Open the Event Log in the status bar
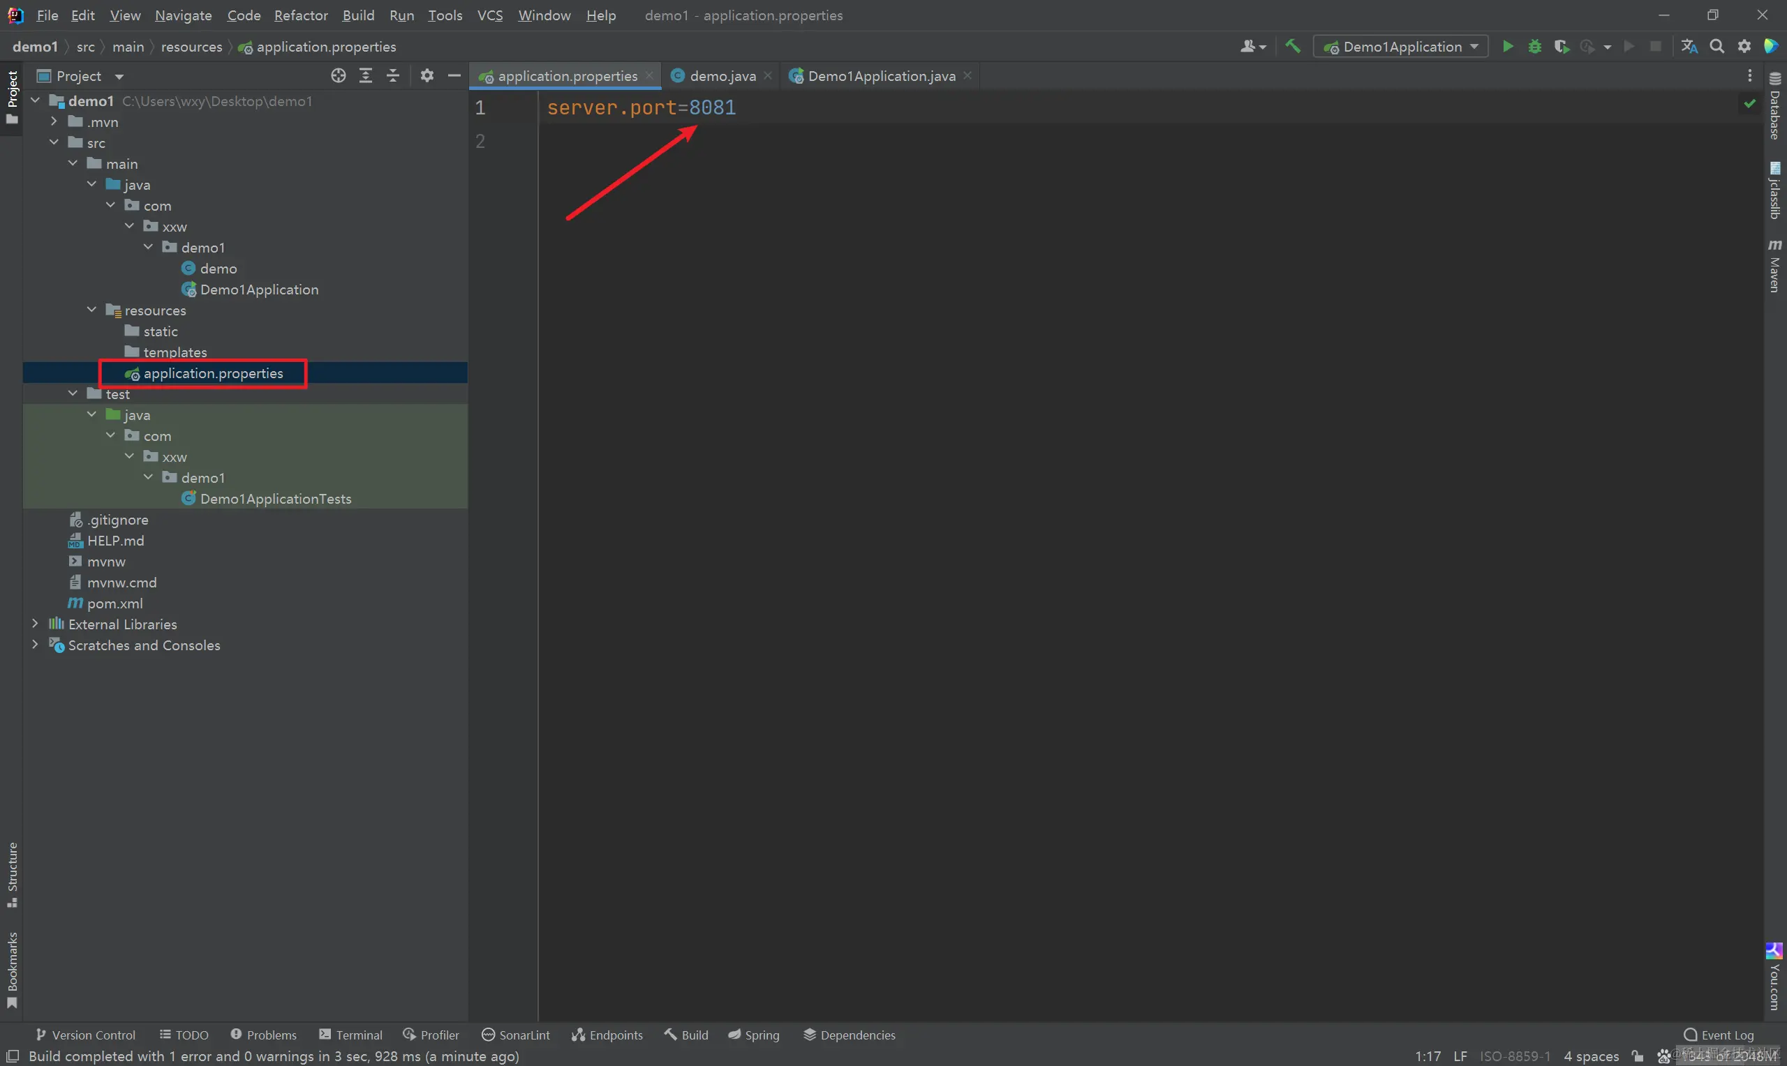This screenshot has height=1066, width=1787. click(x=1719, y=1035)
